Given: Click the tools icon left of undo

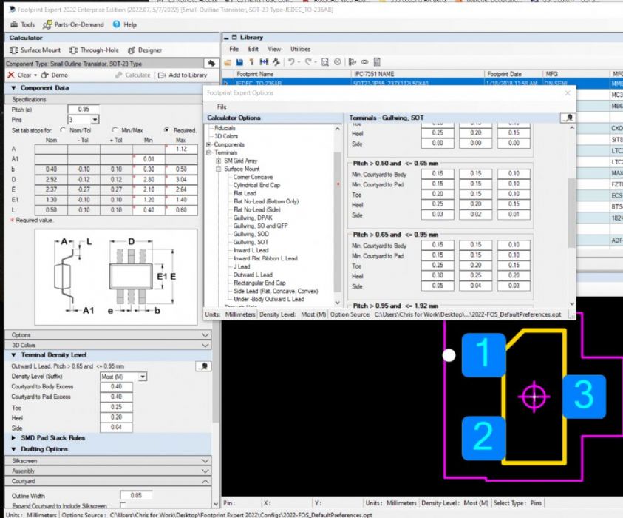Looking at the screenshot, I should point(276,62).
